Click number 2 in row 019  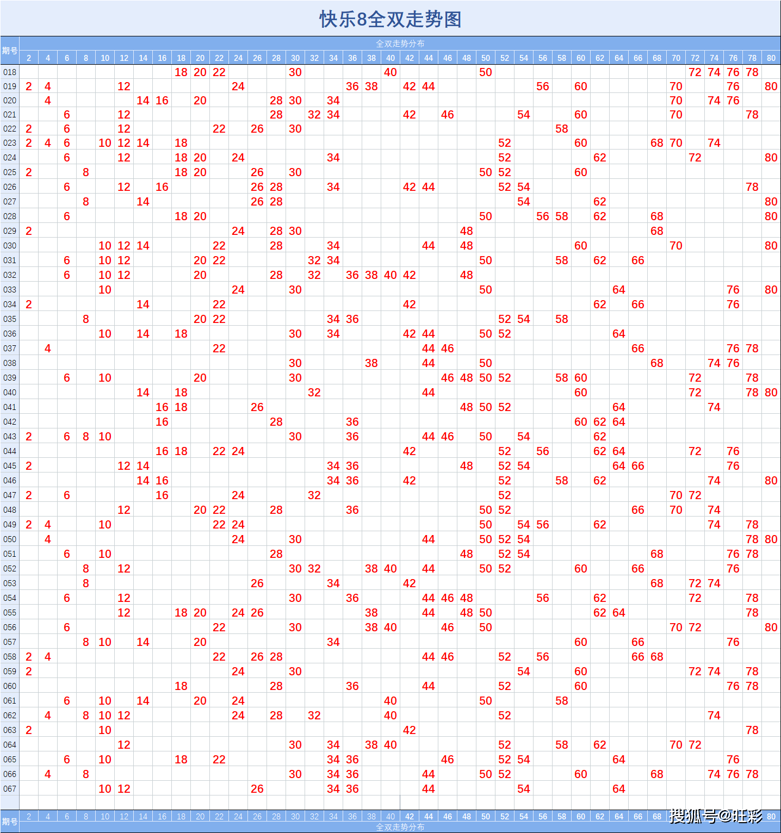pyautogui.click(x=29, y=86)
